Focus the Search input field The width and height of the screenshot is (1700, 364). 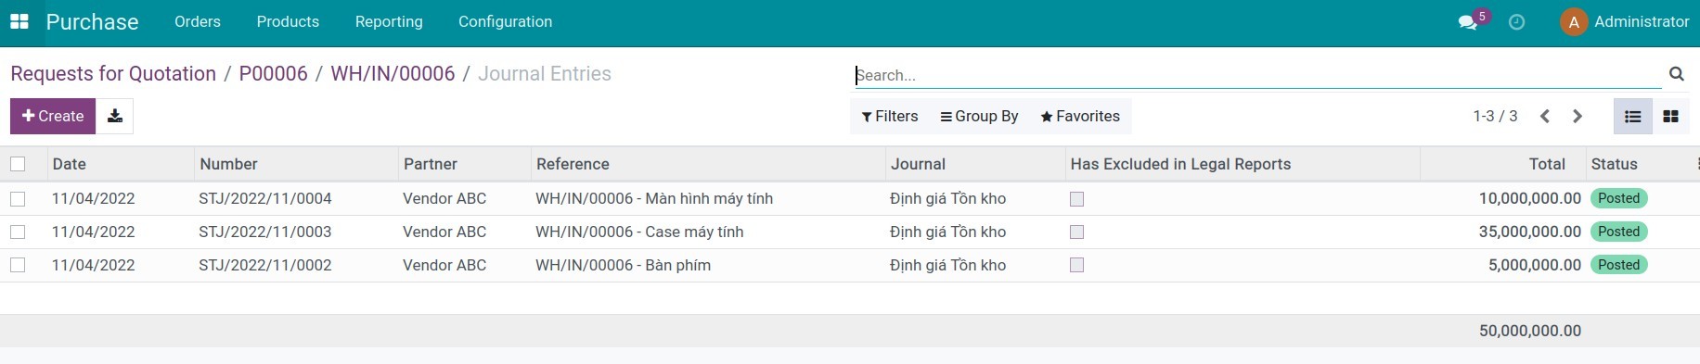coord(1257,75)
